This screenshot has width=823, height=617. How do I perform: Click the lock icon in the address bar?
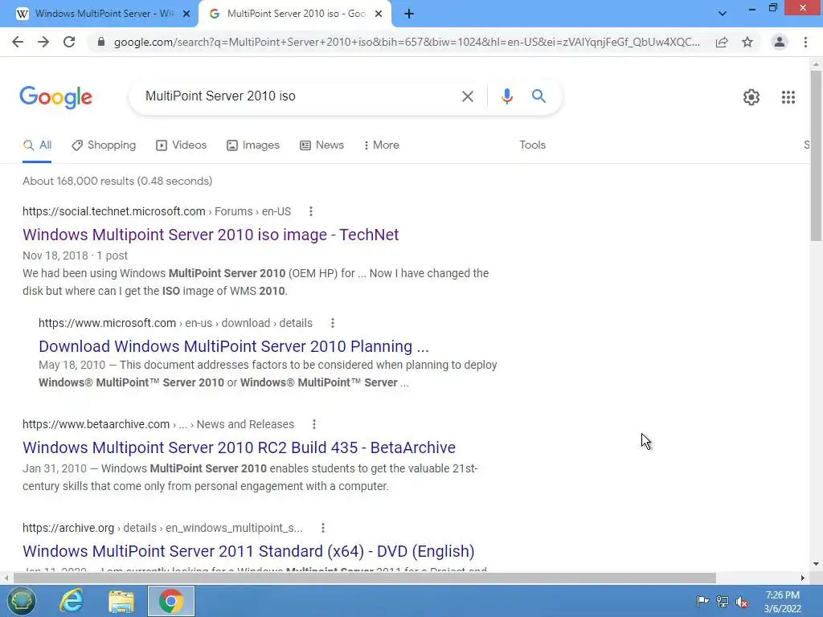coord(100,42)
